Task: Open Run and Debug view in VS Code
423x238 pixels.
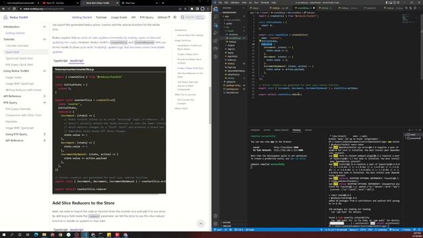Action: (215, 32)
